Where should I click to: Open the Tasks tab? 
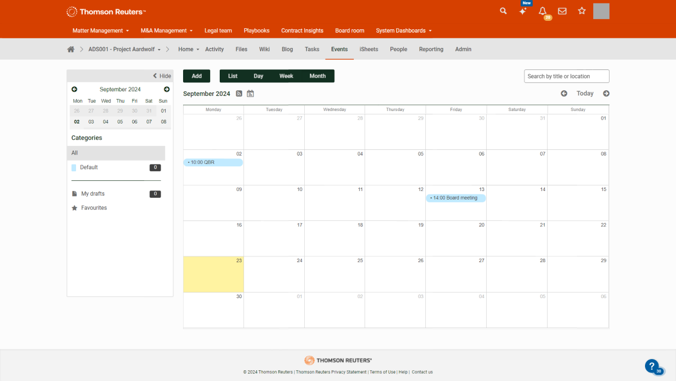(312, 50)
